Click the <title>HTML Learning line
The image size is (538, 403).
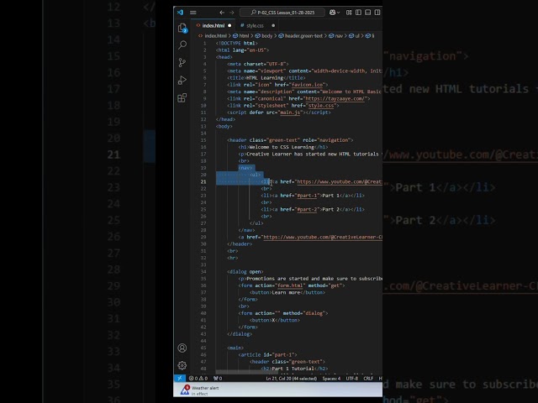[266, 78]
